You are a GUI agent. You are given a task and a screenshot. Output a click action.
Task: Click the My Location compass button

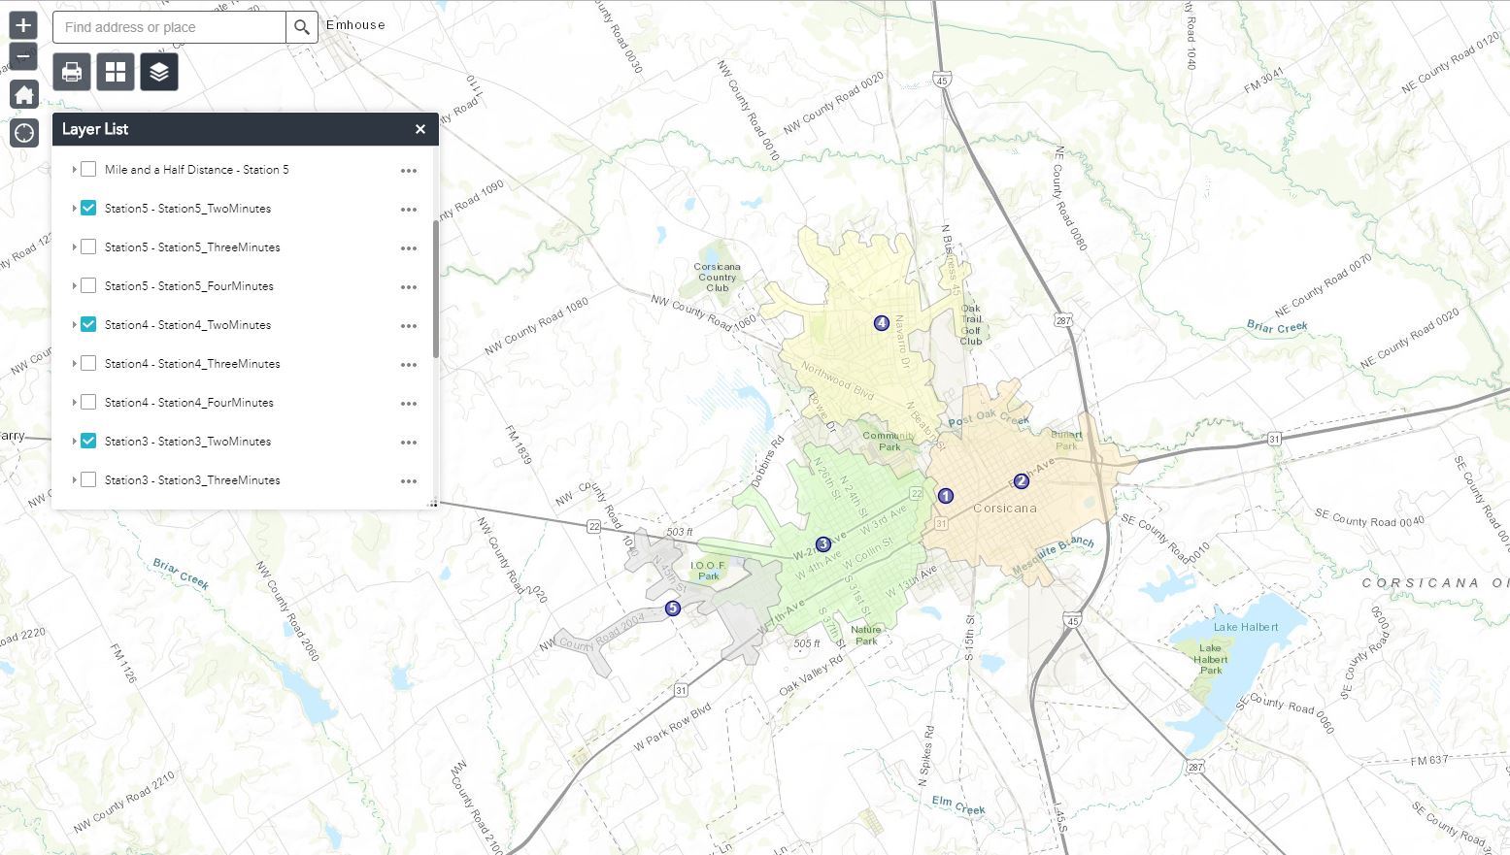(x=24, y=133)
